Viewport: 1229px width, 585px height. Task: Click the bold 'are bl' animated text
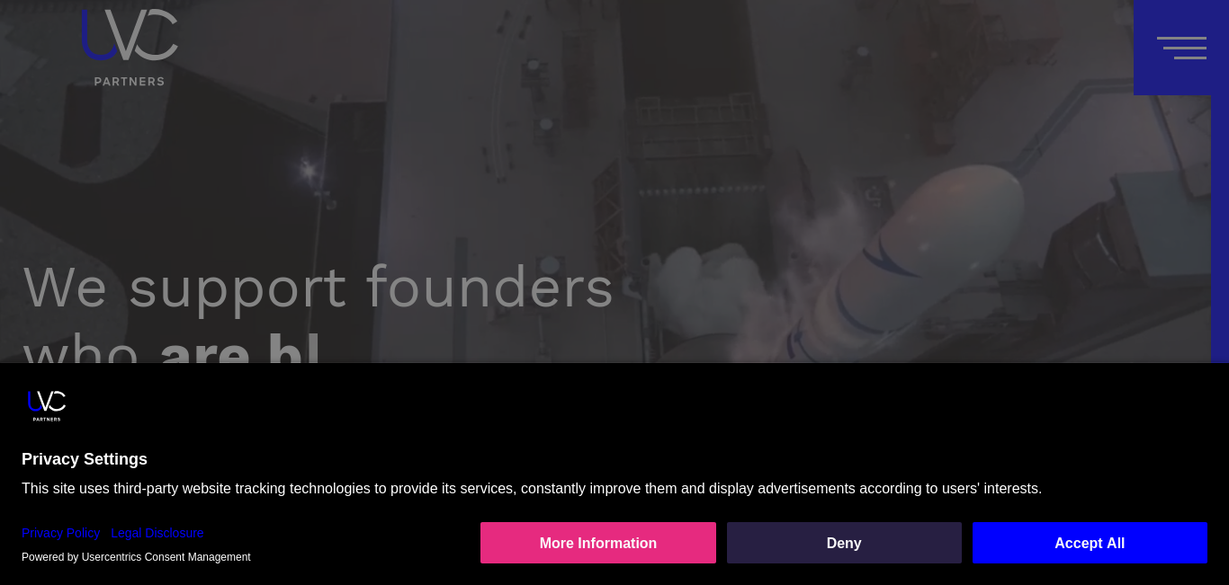click(x=240, y=350)
